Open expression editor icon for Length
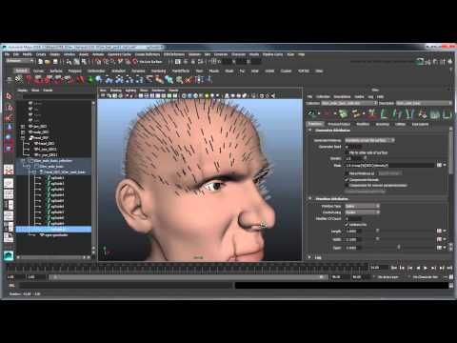The height and width of the screenshot is (343, 457). (439, 231)
